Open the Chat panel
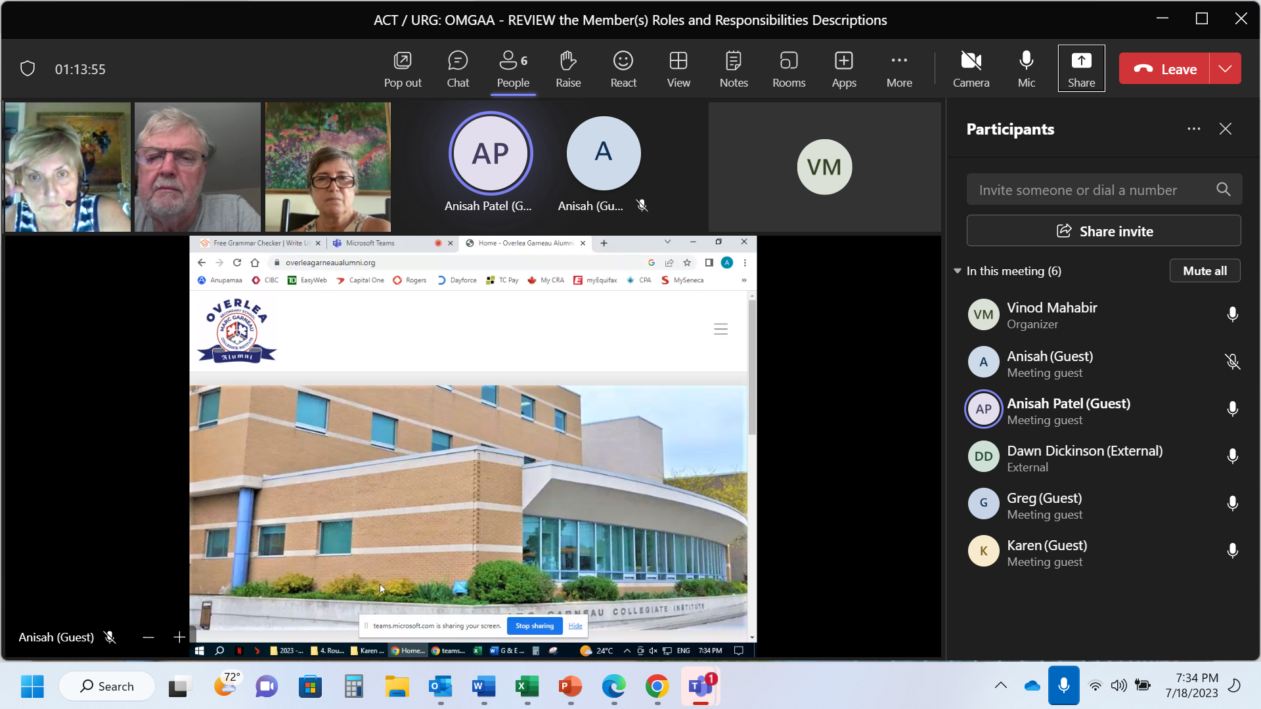This screenshot has height=709, width=1261. point(458,69)
